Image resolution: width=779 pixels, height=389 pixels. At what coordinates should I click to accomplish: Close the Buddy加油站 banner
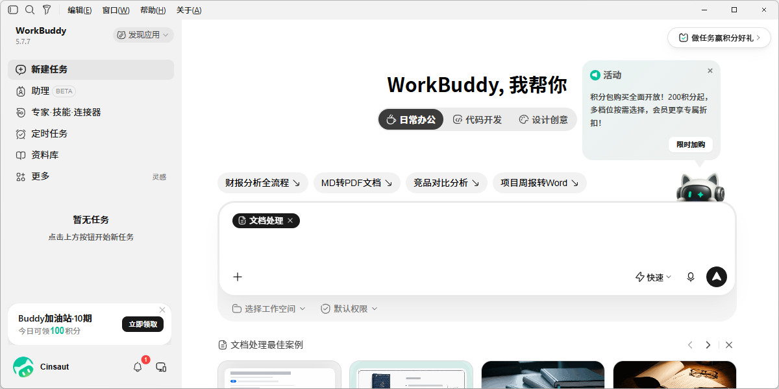[x=162, y=310]
